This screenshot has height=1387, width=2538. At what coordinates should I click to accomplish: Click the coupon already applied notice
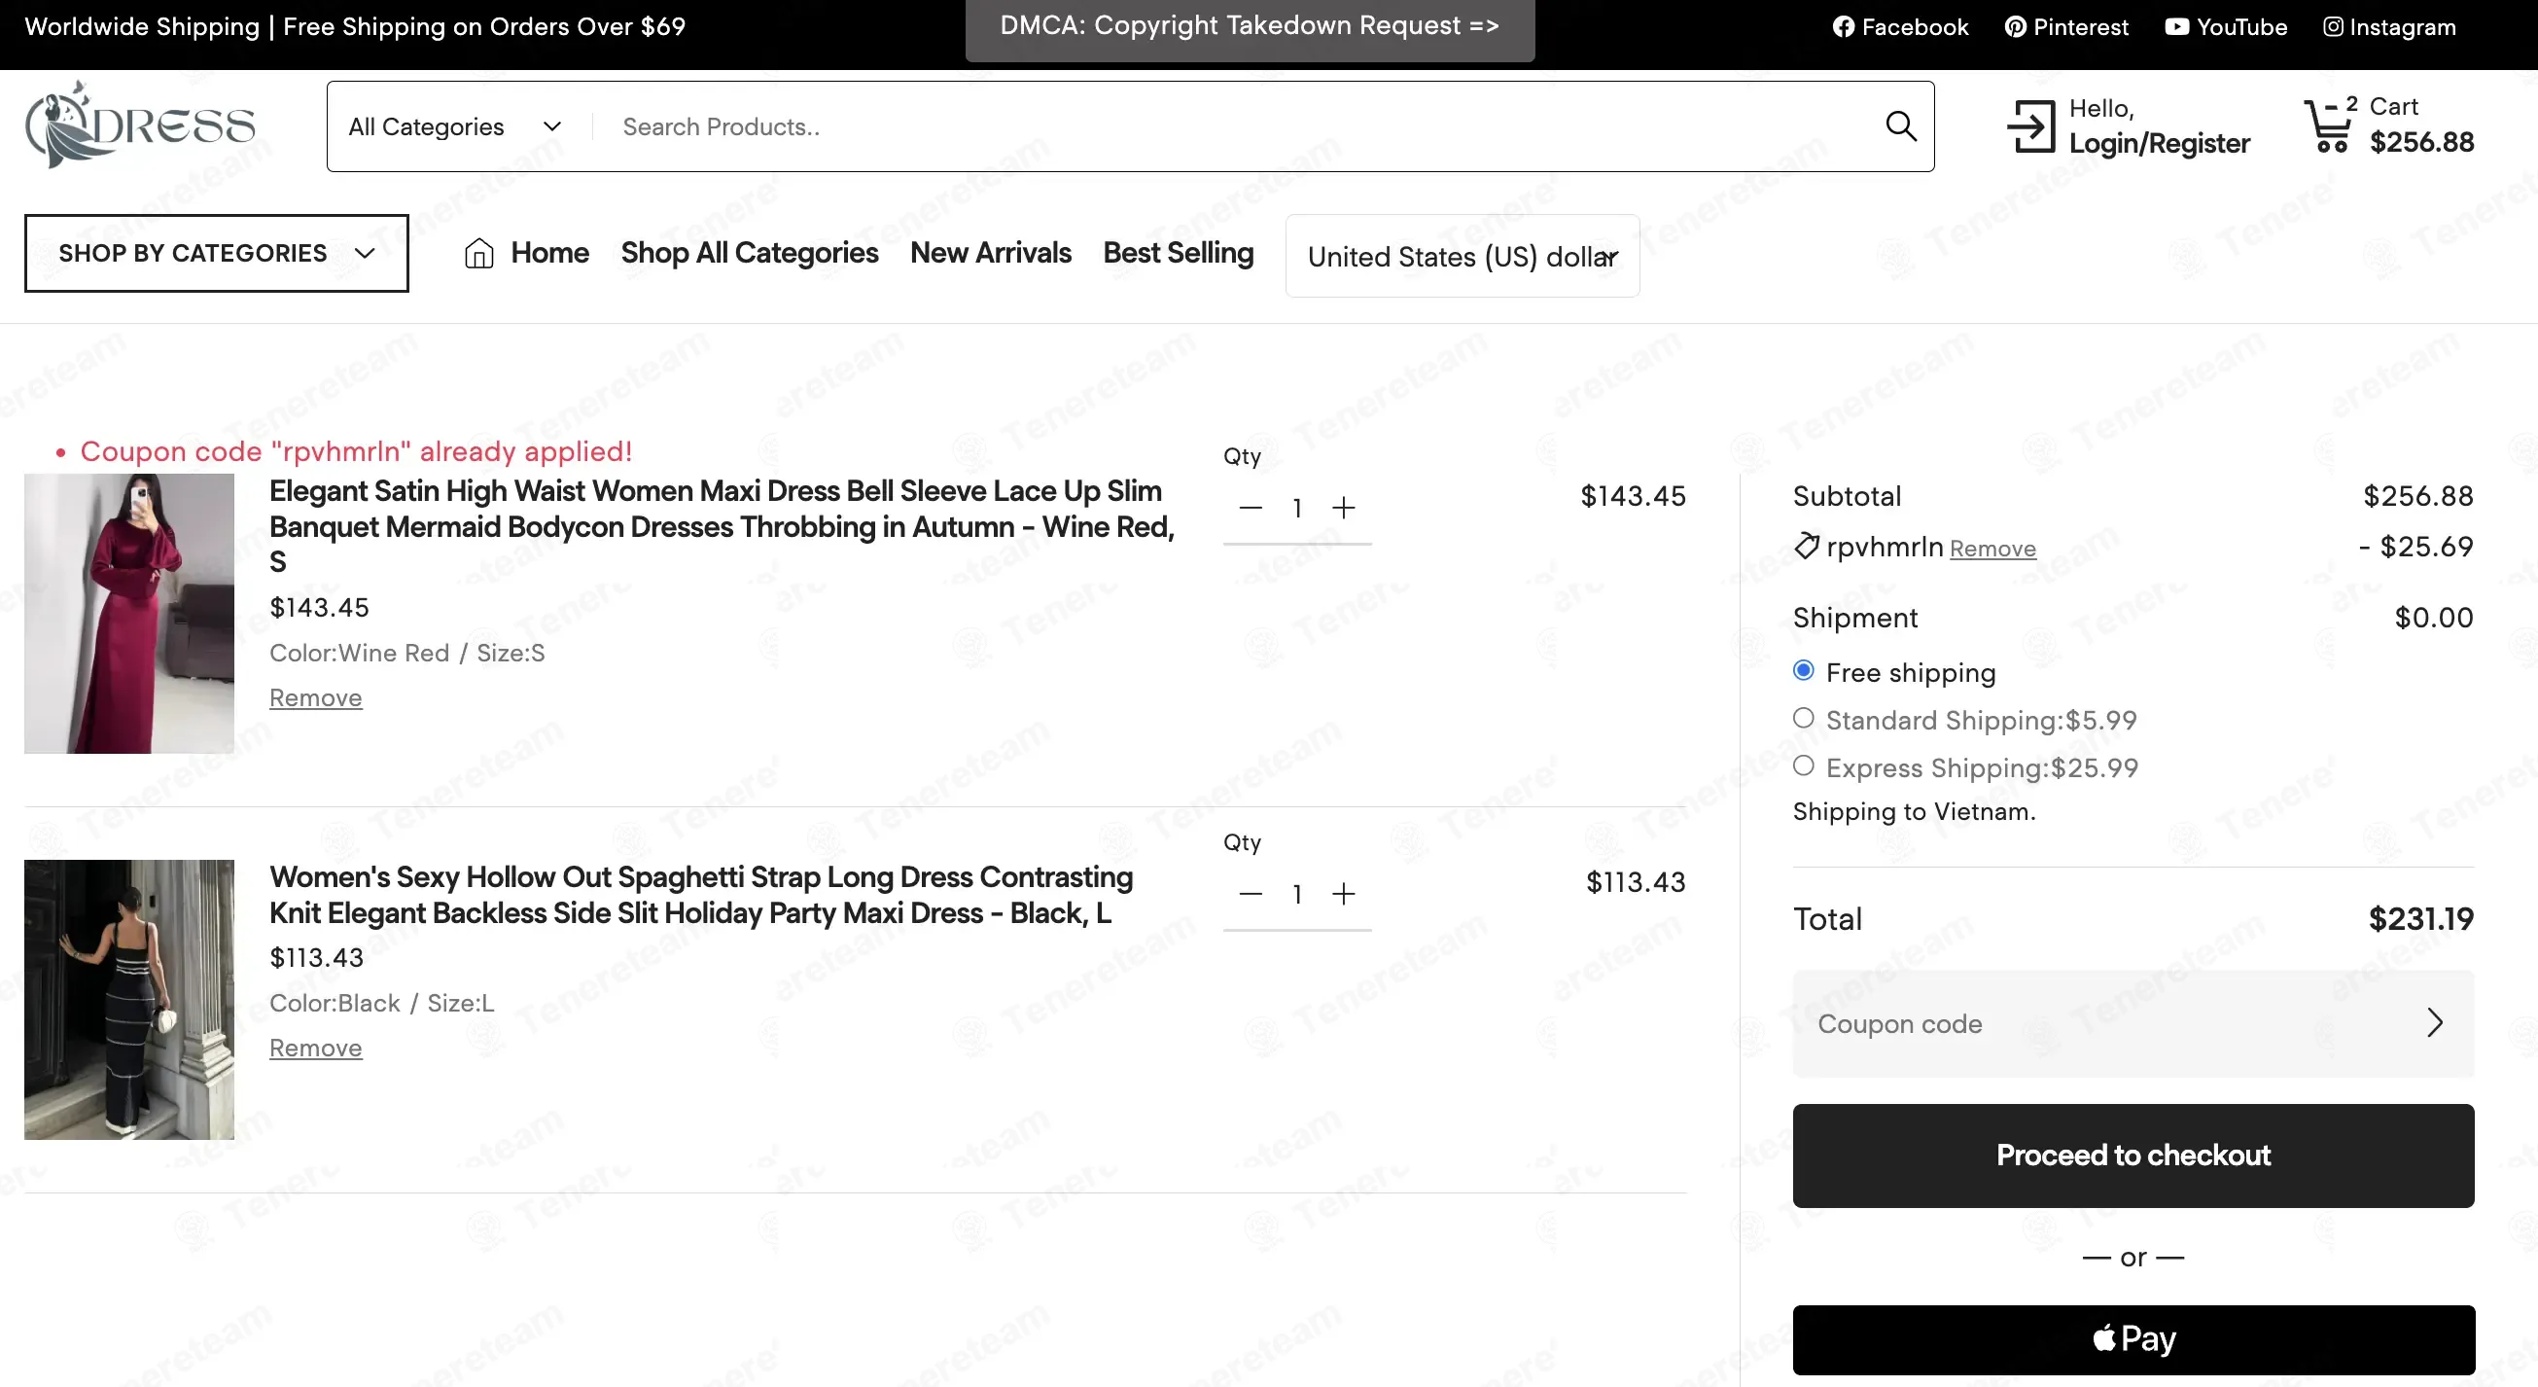[356, 451]
